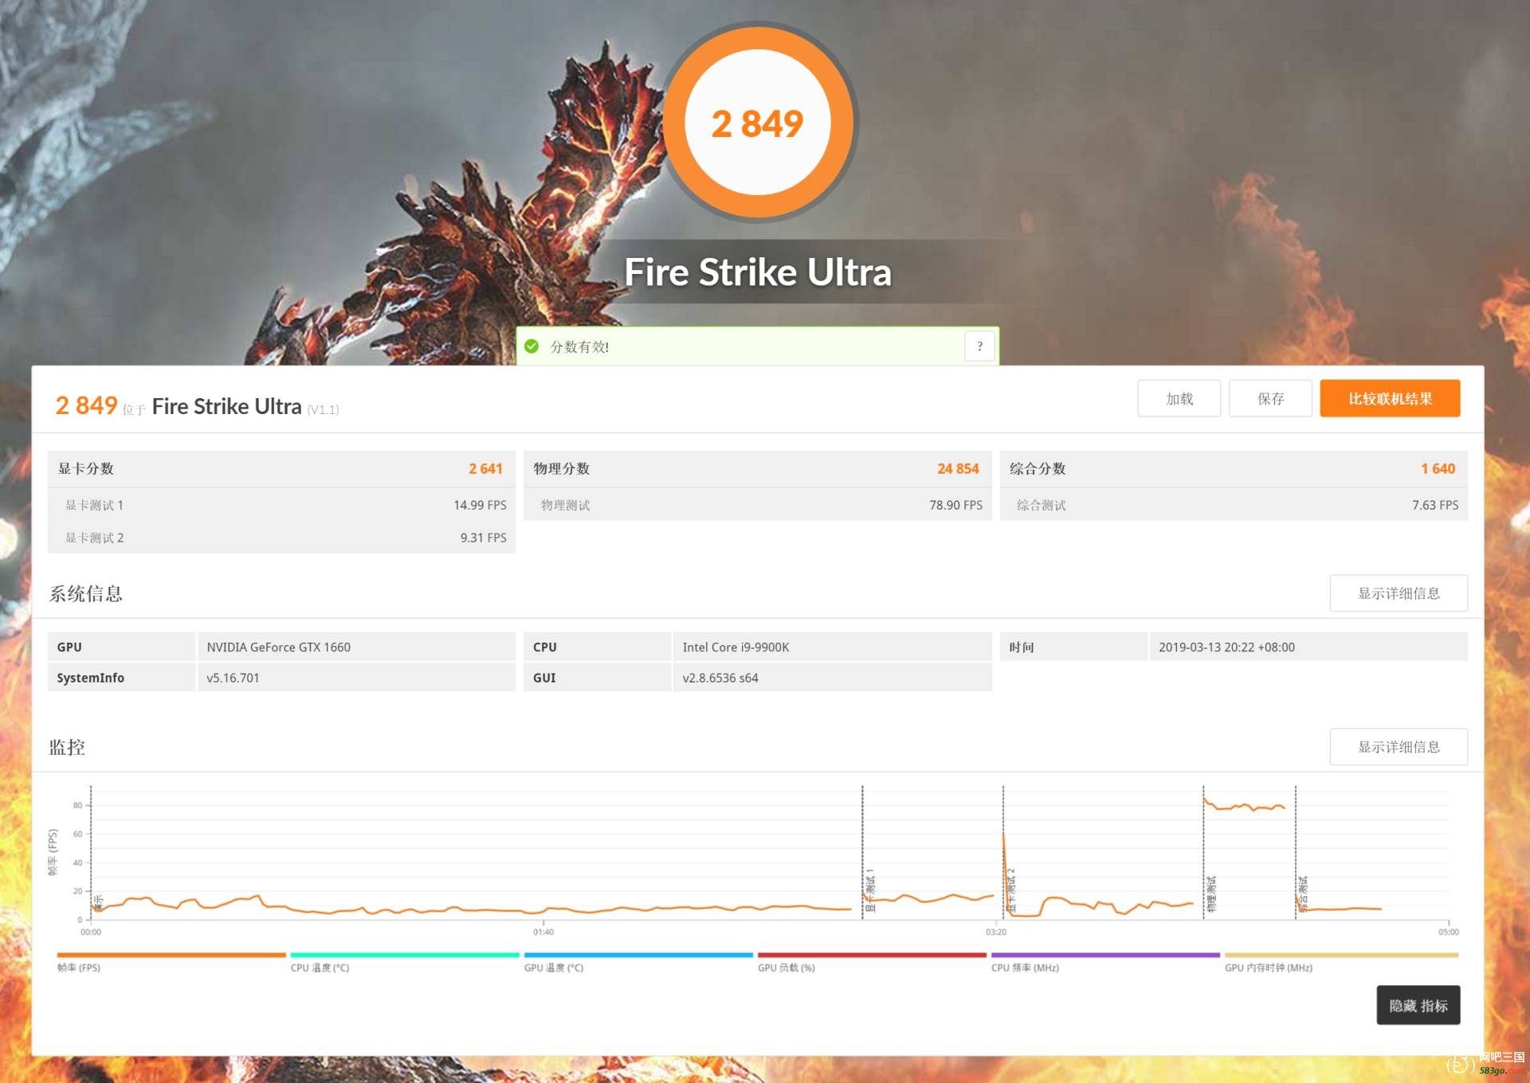Hide indicators with 隐藏 指标 button

(x=1418, y=1005)
